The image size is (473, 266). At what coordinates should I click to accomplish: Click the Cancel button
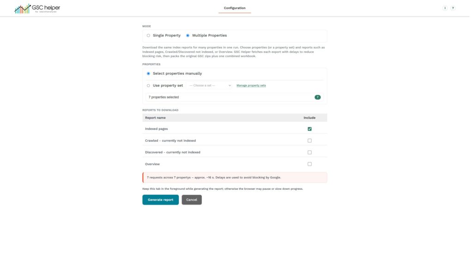192,199
